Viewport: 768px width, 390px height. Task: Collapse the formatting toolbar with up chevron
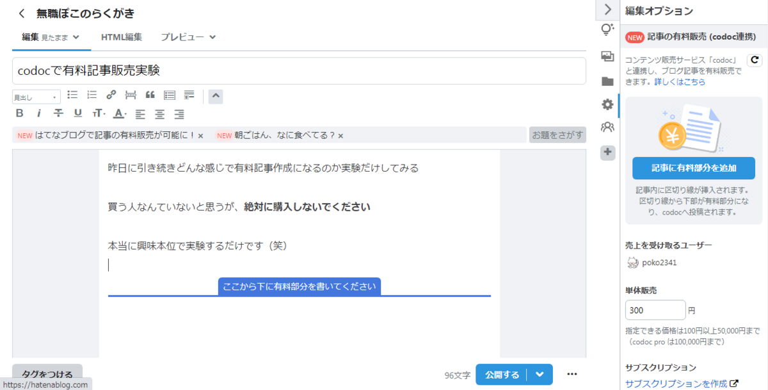[x=216, y=97]
